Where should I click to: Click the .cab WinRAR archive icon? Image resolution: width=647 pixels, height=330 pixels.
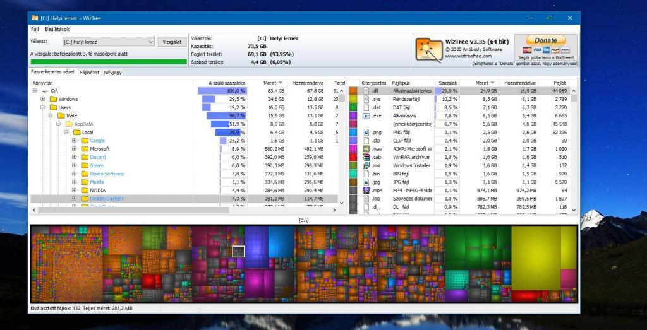click(366, 156)
